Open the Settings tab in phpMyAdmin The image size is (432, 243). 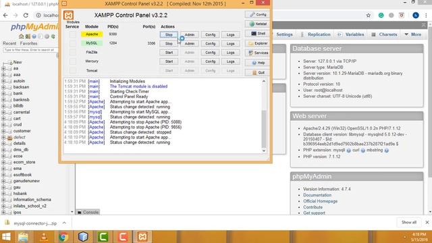click(284, 34)
